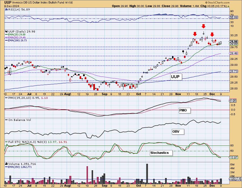Click the 1351716 volume tag on right axis
242x188 pixels.
[x=236, y=179]
